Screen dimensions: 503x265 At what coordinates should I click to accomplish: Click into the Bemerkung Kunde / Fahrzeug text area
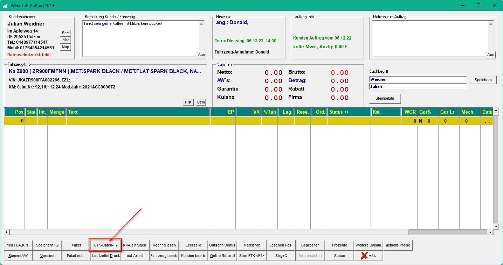(x=140, y=38)
